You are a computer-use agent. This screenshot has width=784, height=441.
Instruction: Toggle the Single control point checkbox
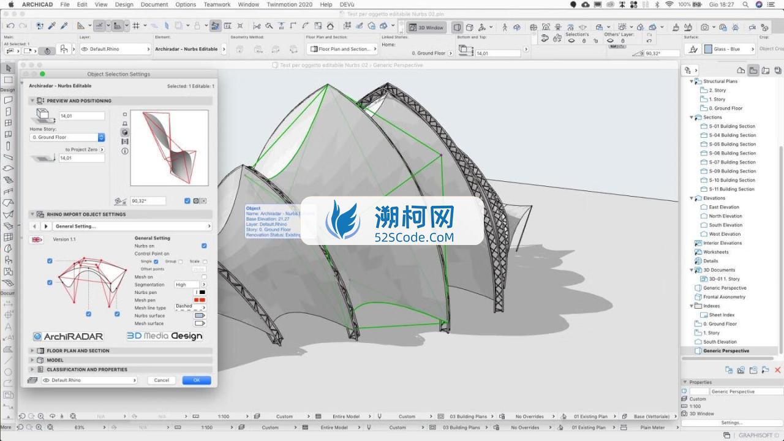click(x=156, y=262)
